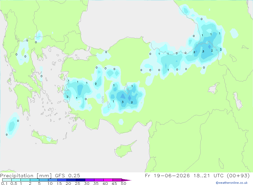This screenshot has width=253, height=185.
Task: Click the 45–50 mm legend color swatch
Action: point(117,180)
